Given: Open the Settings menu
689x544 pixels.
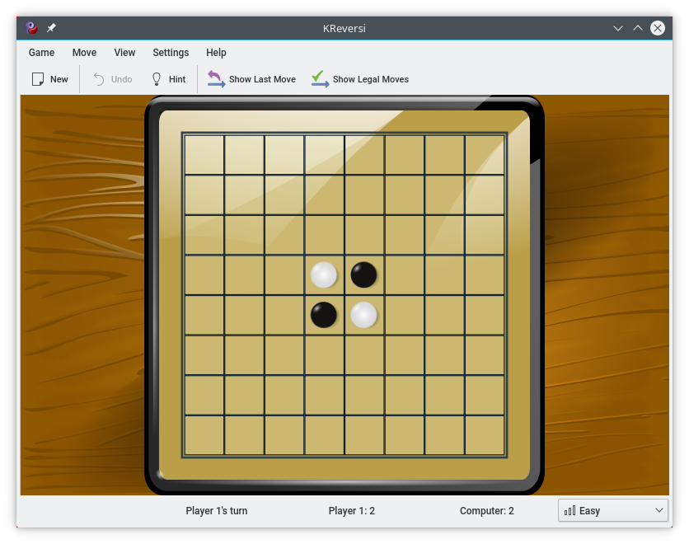Looking at the screenshot, I should [171, 52].
